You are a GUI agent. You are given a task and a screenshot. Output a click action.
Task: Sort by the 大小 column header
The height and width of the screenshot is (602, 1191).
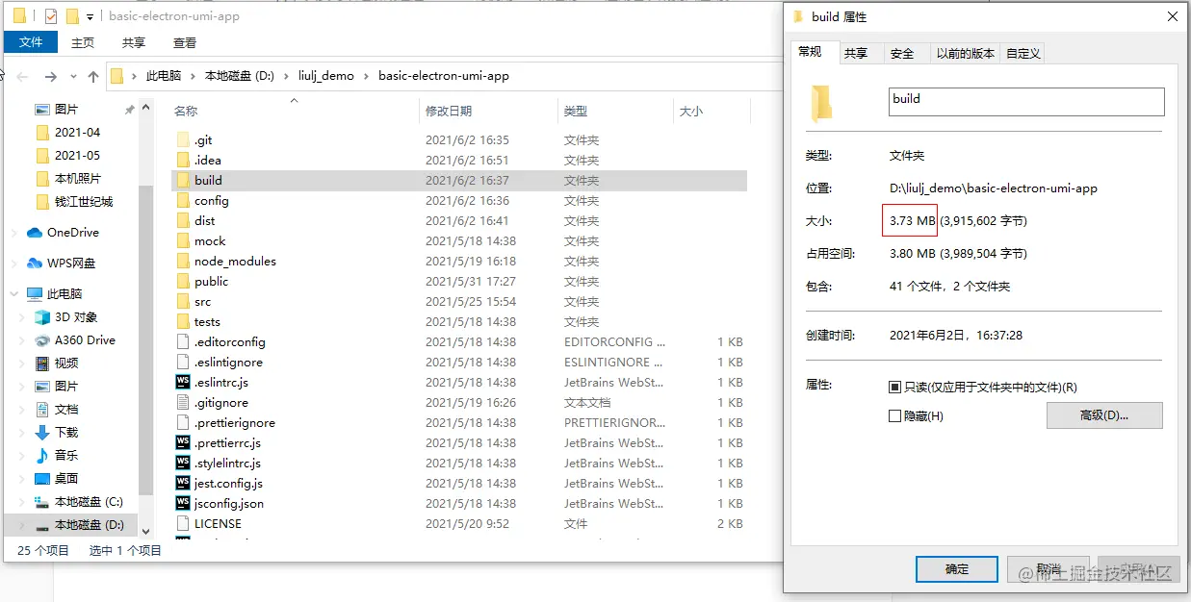pyautogui.click(x=710, y=112)
